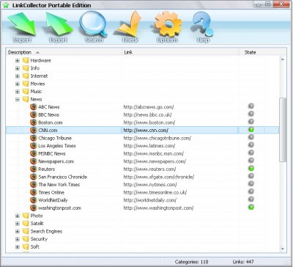This screenshot has height=267, width=293.
Task: Expand the Hardware category
Action: pos(18,60)
